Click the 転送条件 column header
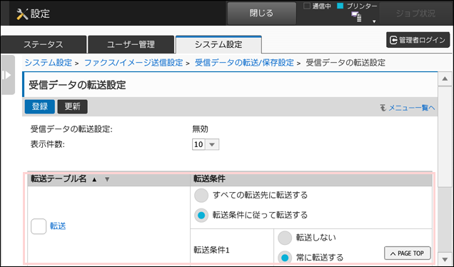 311,179
